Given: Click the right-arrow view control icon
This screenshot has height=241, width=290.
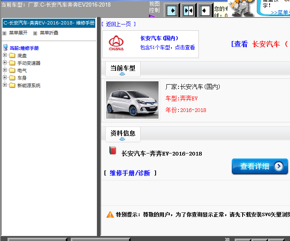Looking at the screenshot, I should click(172, 11).
